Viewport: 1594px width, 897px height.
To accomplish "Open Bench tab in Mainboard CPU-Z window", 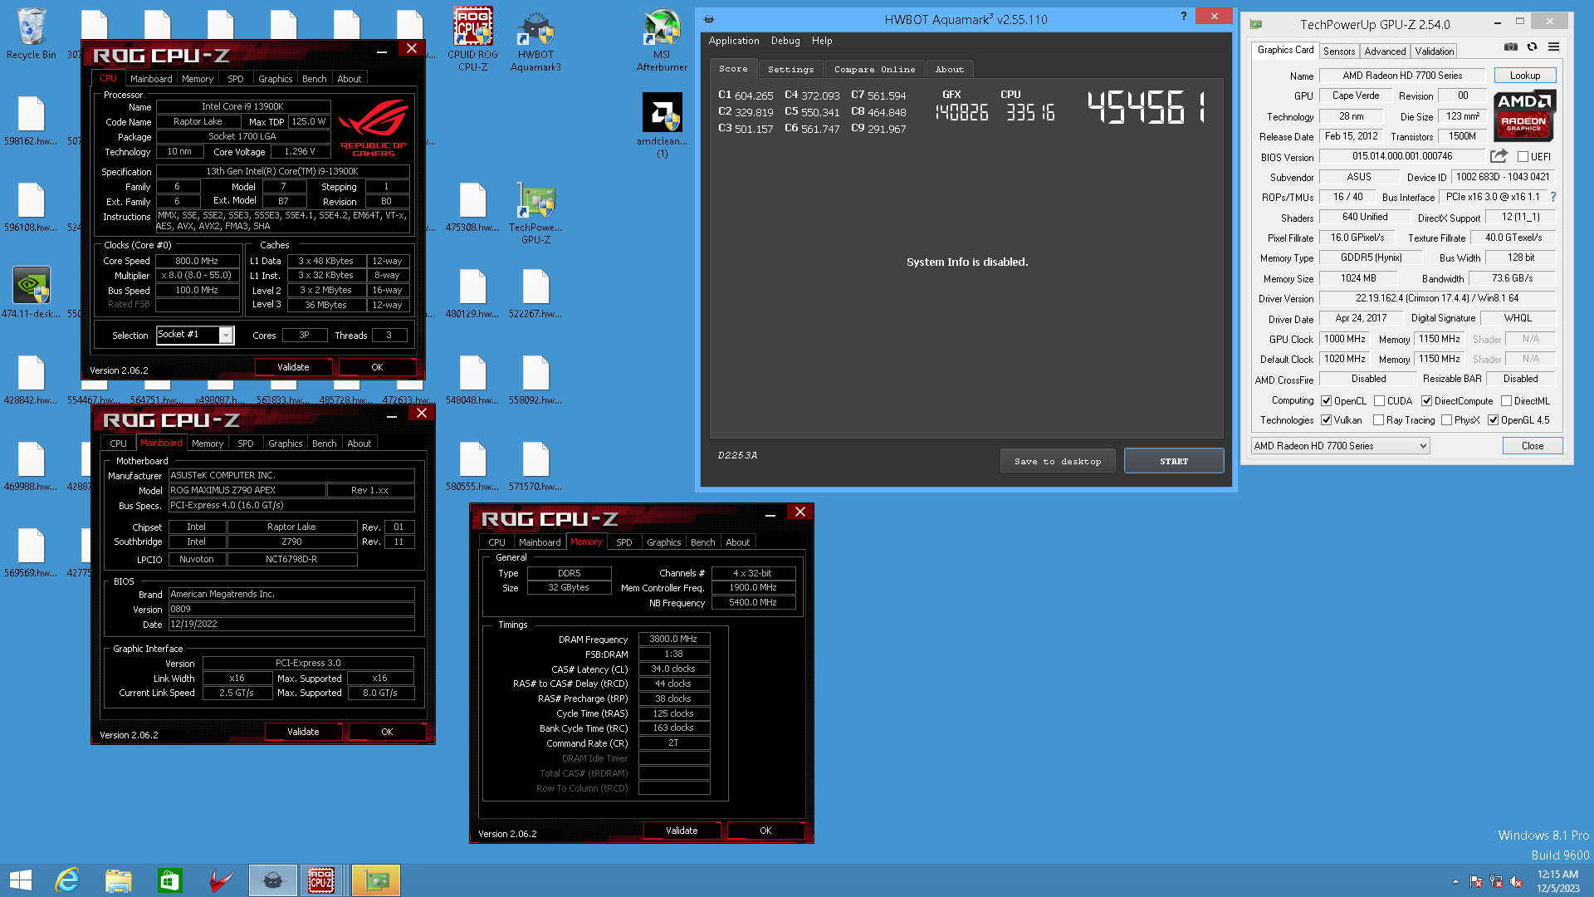I will [x=324, y=444].
